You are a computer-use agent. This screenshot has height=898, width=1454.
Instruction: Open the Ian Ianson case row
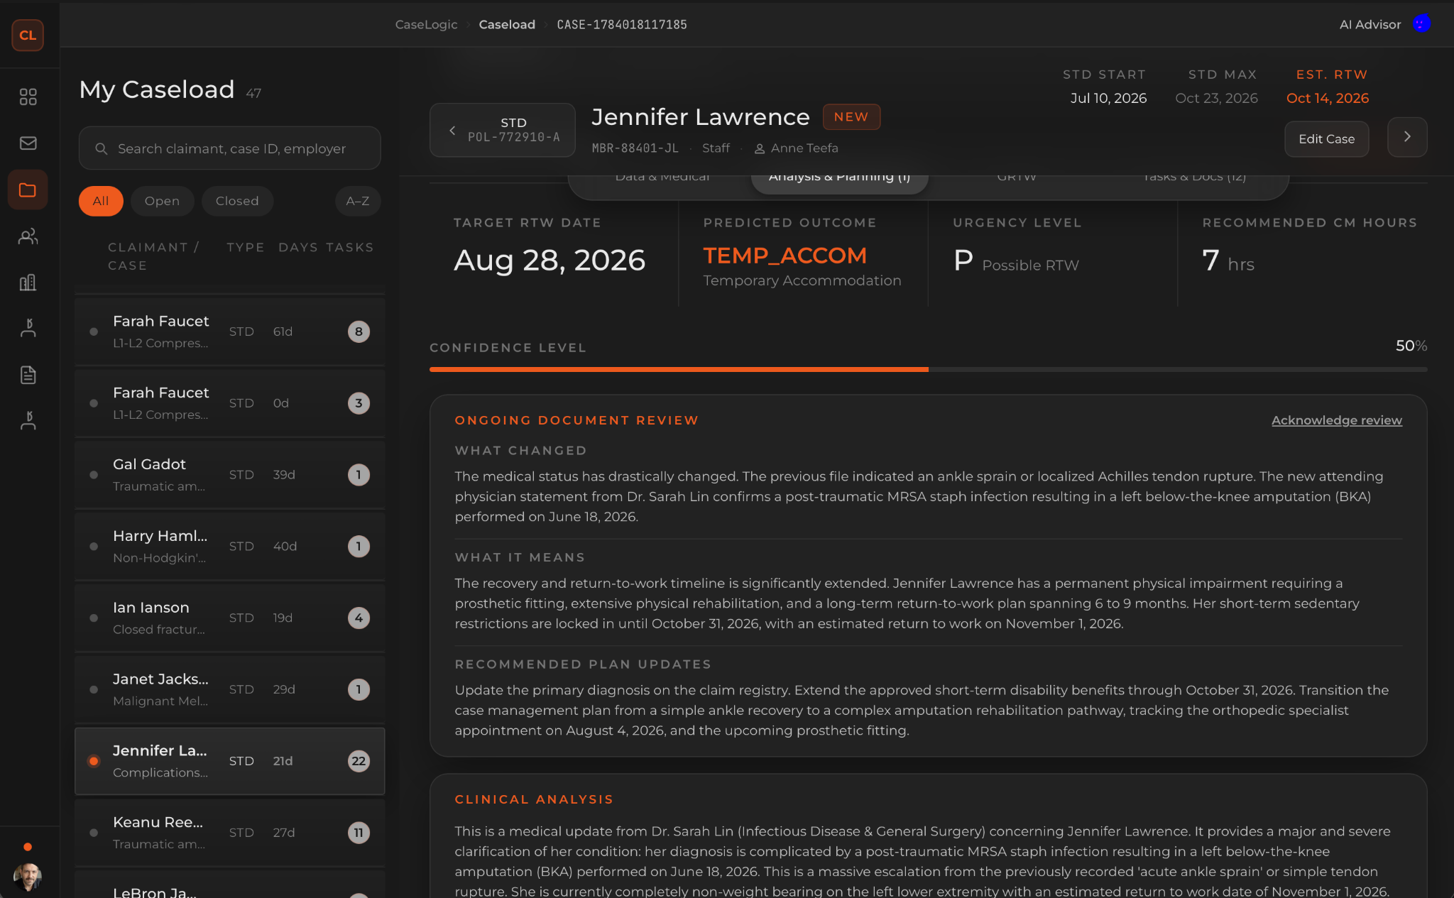[230, 618]
